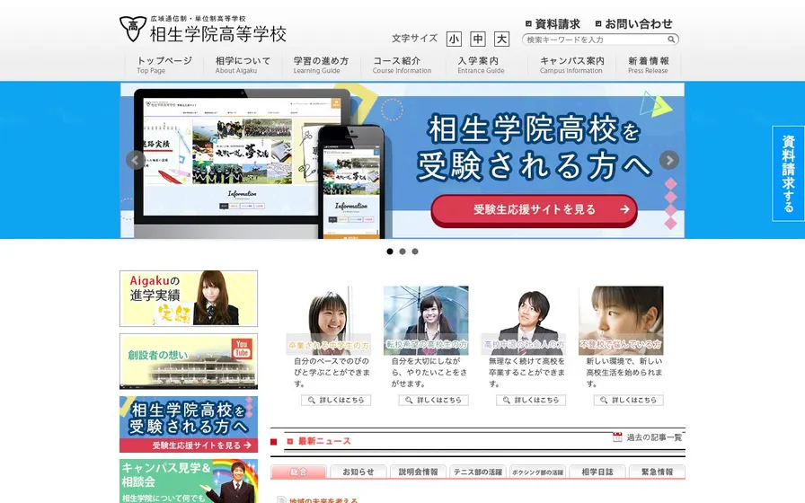
Task: Open コース紹介 menu item
Action: [x=402, y=66]
